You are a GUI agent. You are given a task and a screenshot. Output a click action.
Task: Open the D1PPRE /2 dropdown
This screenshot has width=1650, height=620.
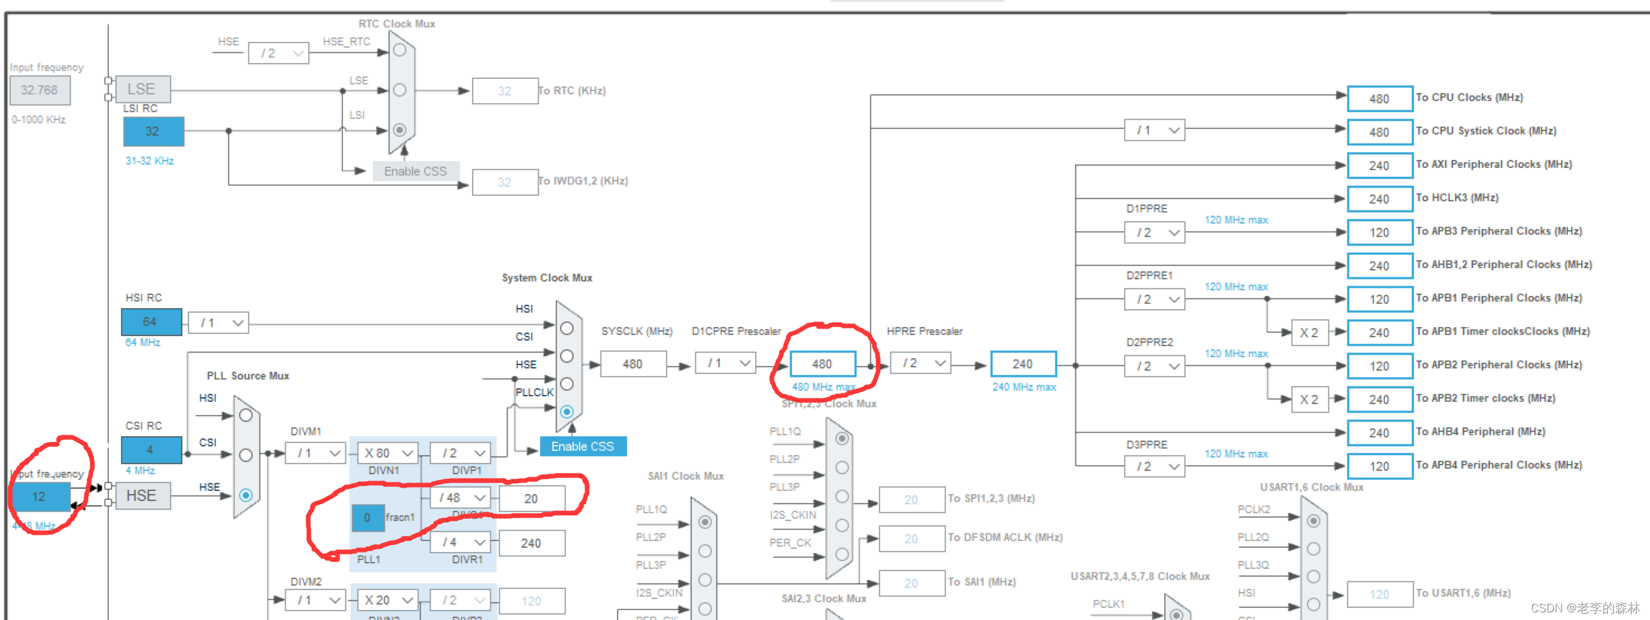(1154, 232)
